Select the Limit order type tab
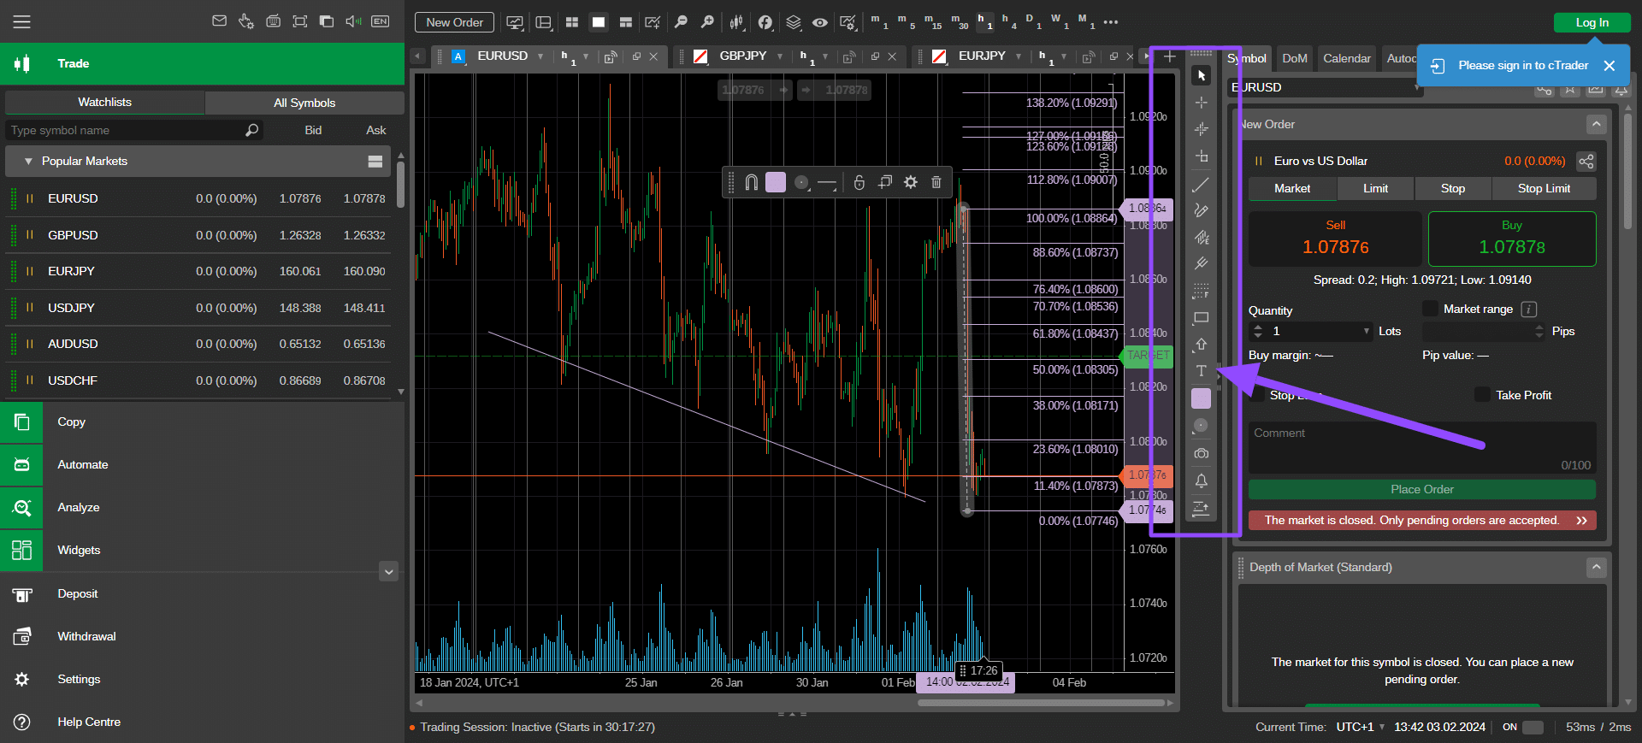This screenshot has height=743, width=1642. point(1376,188)
